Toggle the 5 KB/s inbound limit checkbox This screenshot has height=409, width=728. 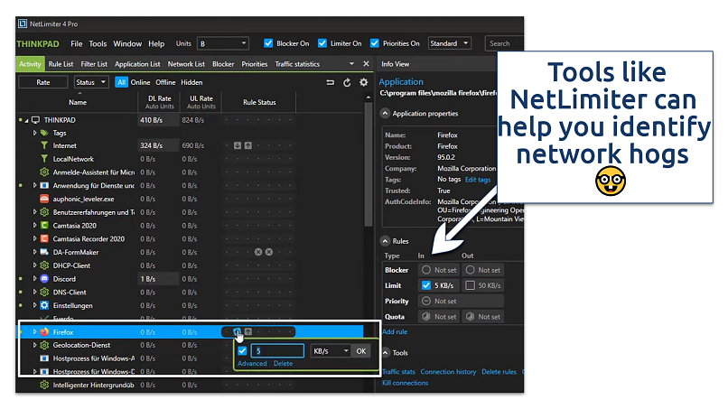pyautogui.click(x=426, y=285)
